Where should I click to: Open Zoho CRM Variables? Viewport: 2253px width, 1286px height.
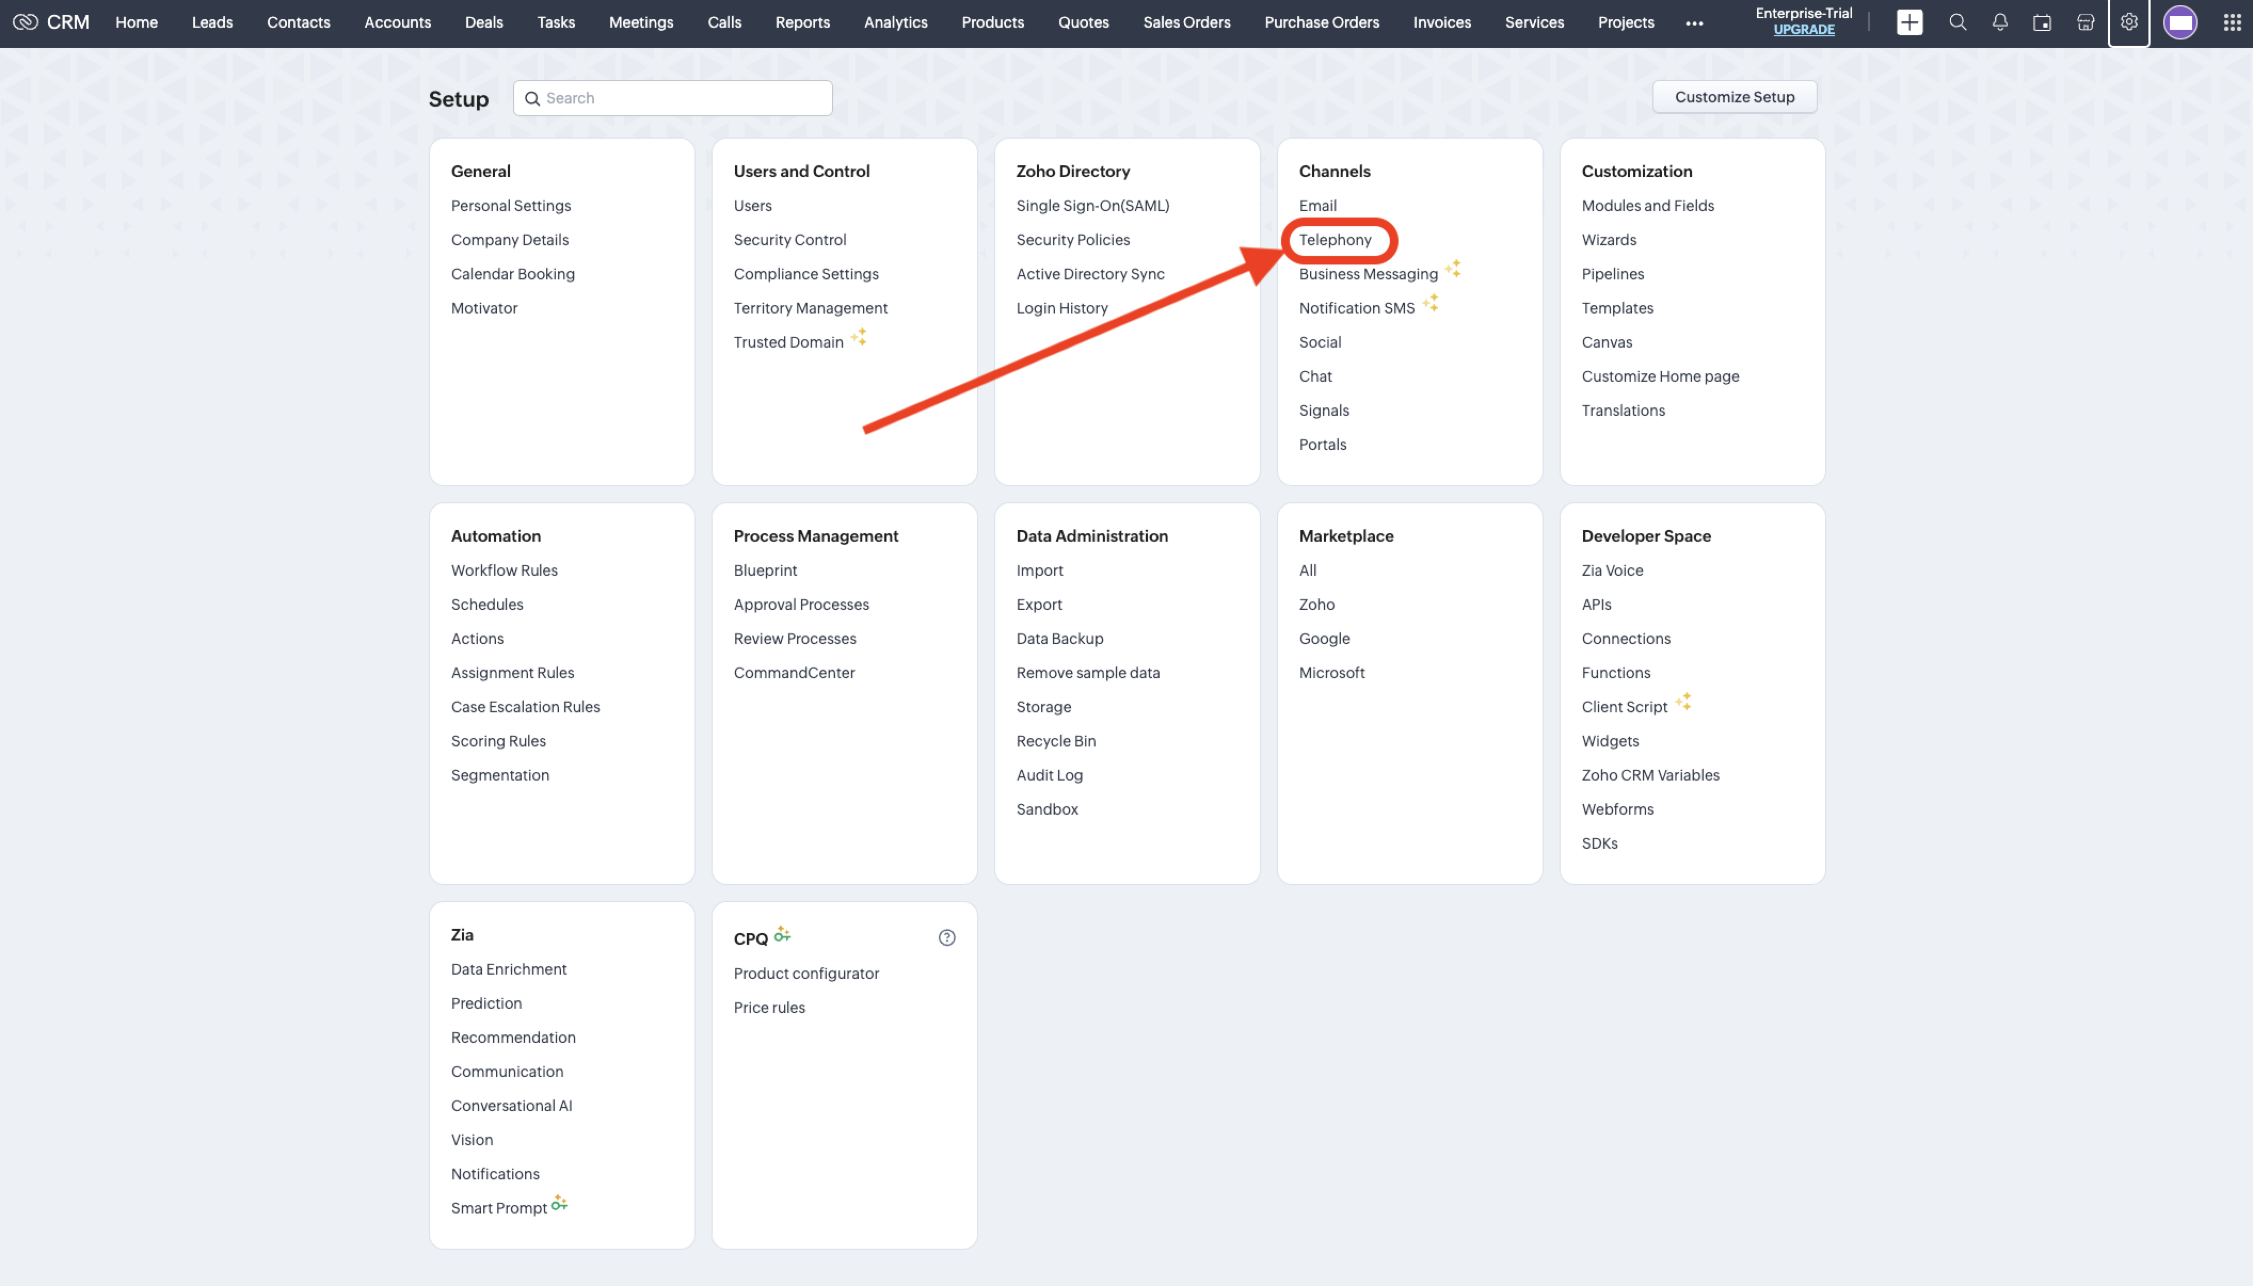coord(1650,775)
